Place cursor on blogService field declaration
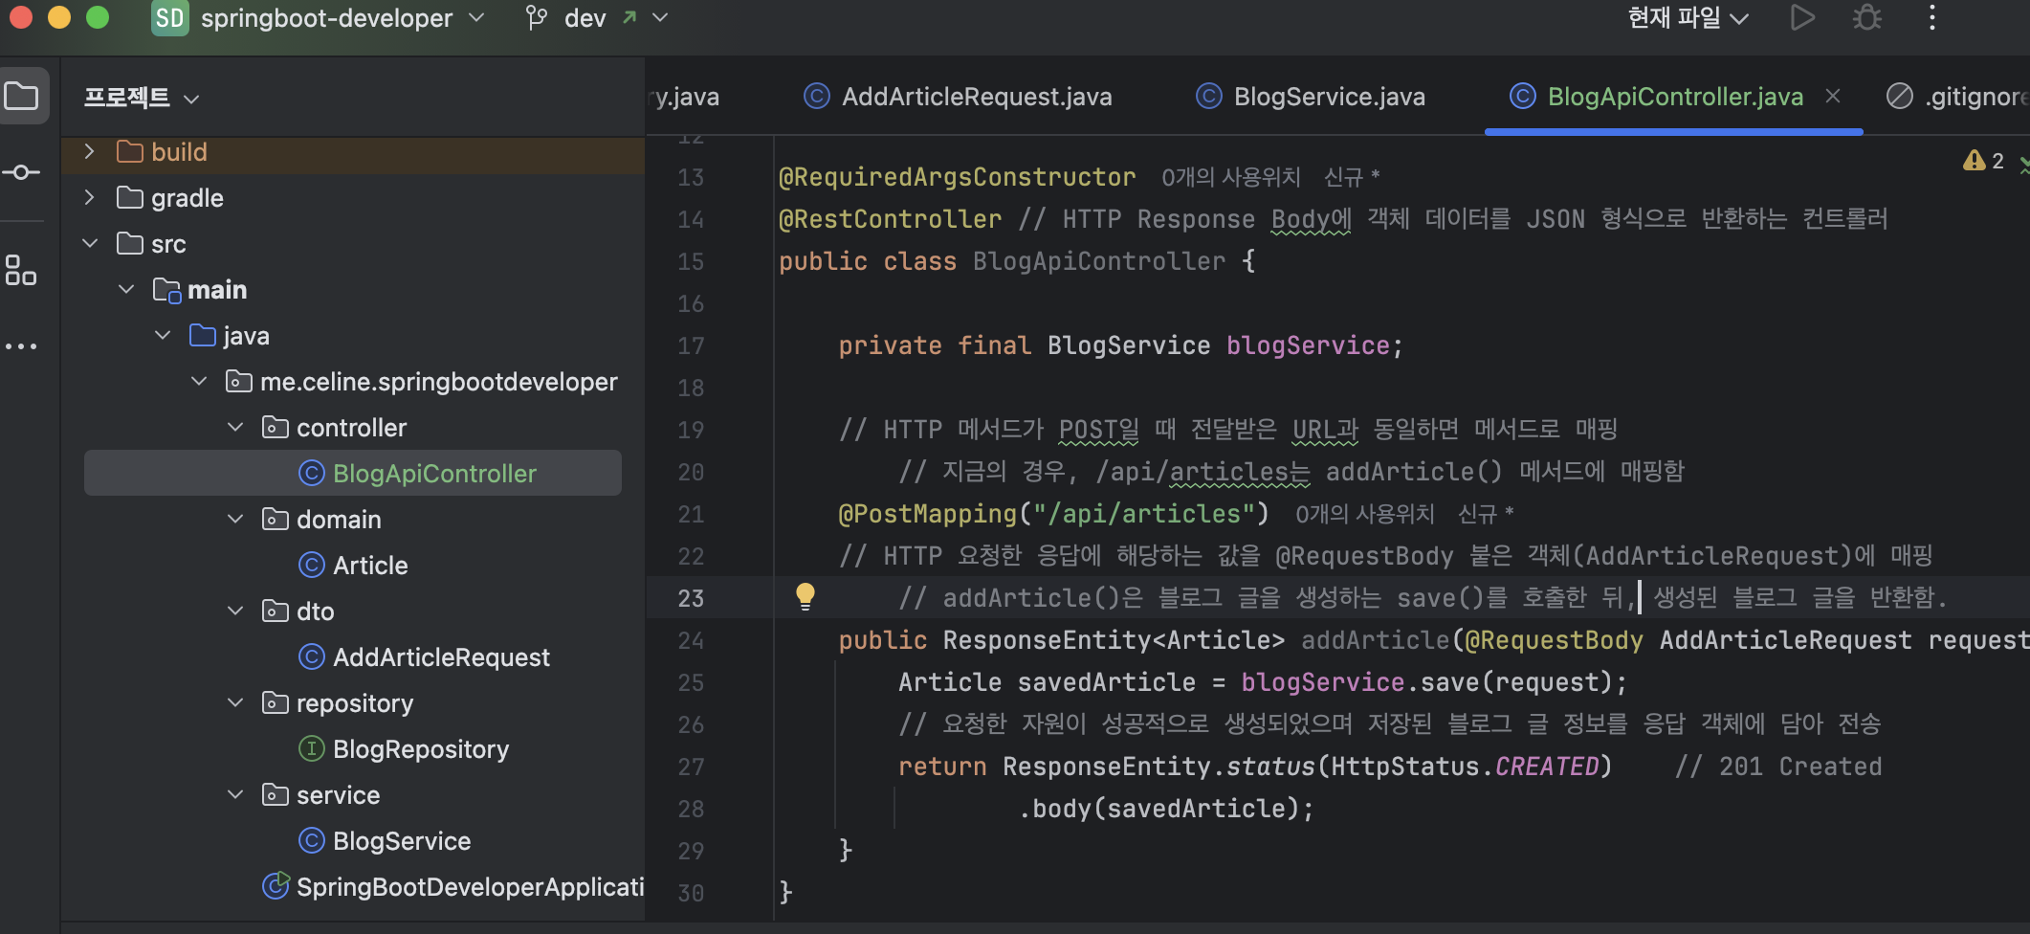This screenshot has height=934, width=2030. 1308,345
